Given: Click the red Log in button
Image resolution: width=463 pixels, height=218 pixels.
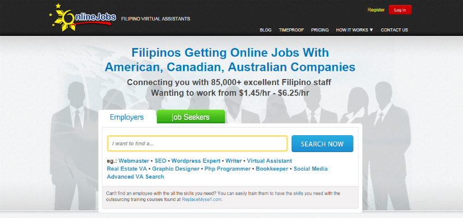Looking at the screenshot, I should (400, 10).
